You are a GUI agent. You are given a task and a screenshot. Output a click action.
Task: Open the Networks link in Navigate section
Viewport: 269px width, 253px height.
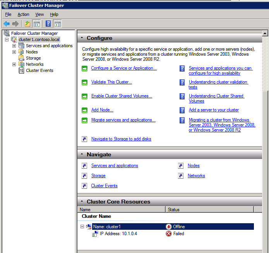coord(196,176)
